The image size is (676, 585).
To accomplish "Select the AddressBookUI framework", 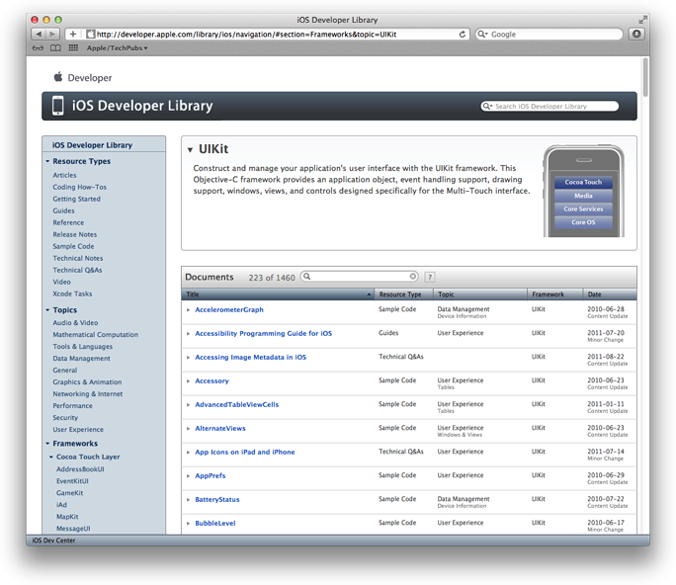I will tap(80, 469).
